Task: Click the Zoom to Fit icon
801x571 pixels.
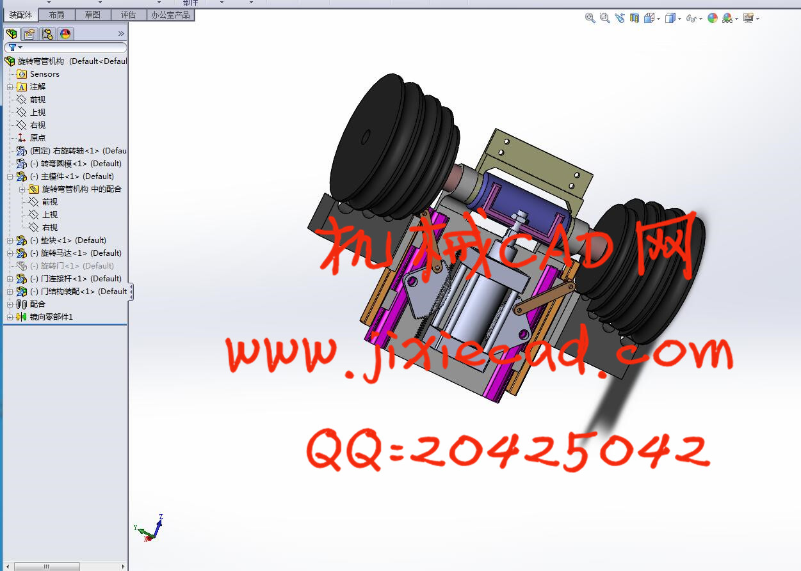Action: [590, 19]
